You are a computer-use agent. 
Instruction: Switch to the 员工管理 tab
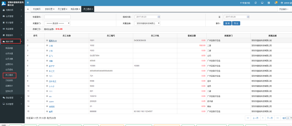[62, 9]
